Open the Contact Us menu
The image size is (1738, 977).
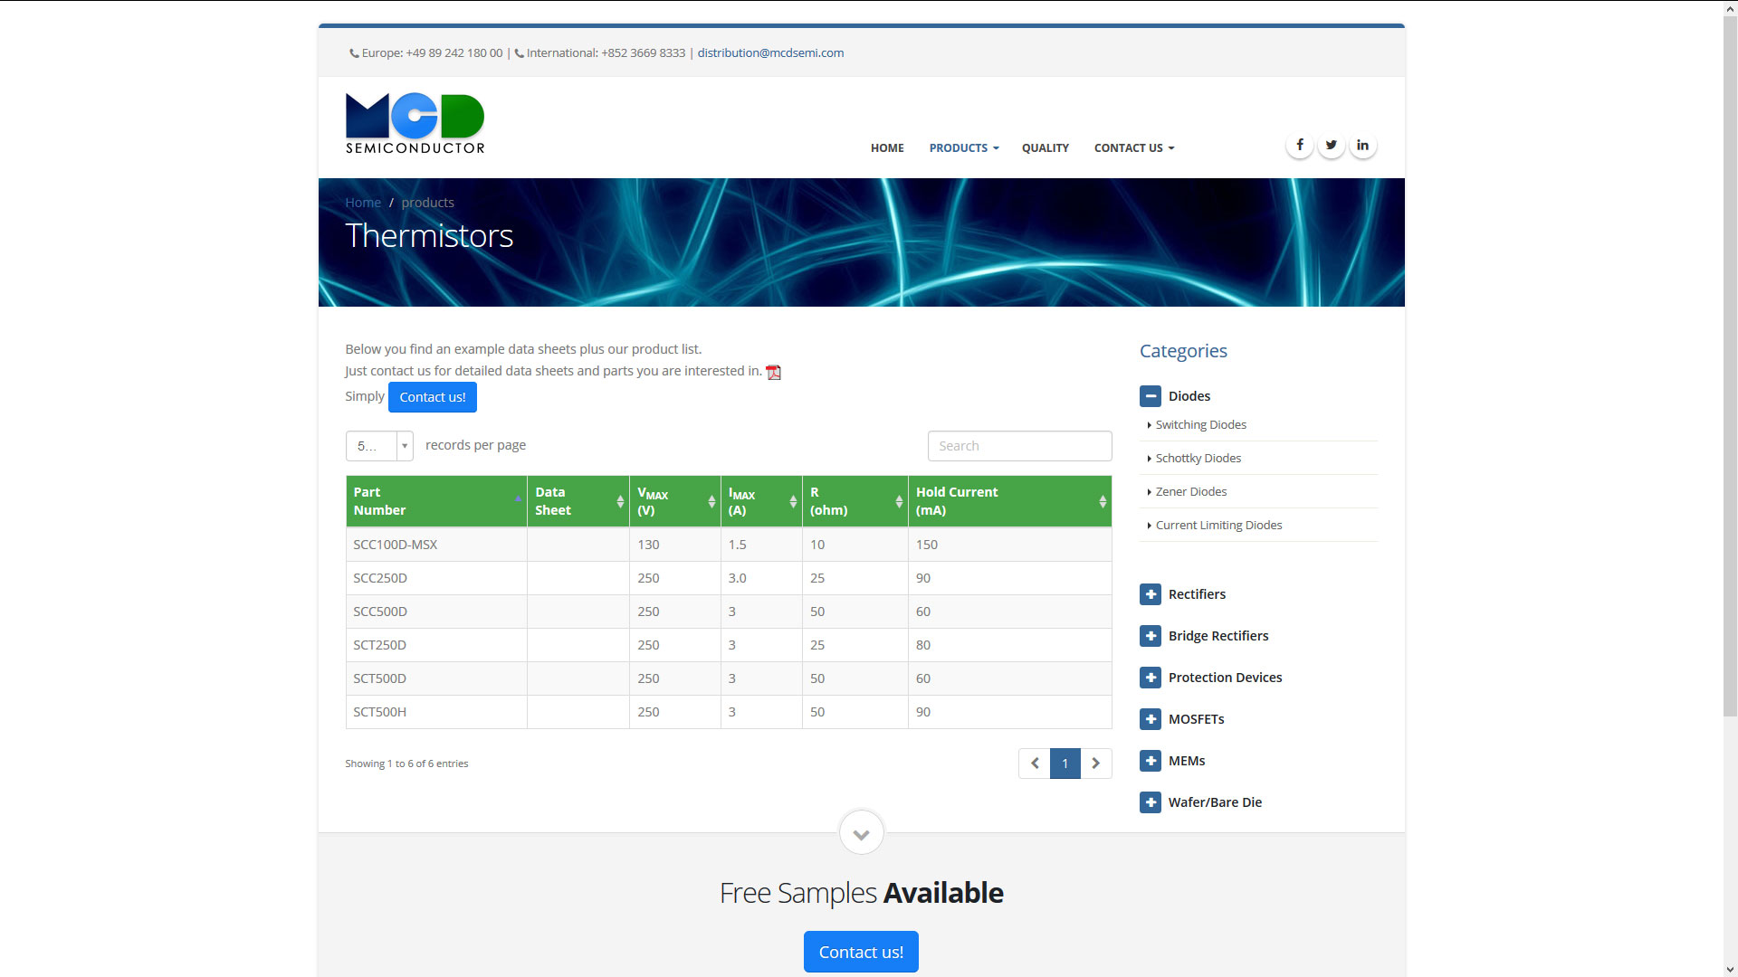point(1133,147)
